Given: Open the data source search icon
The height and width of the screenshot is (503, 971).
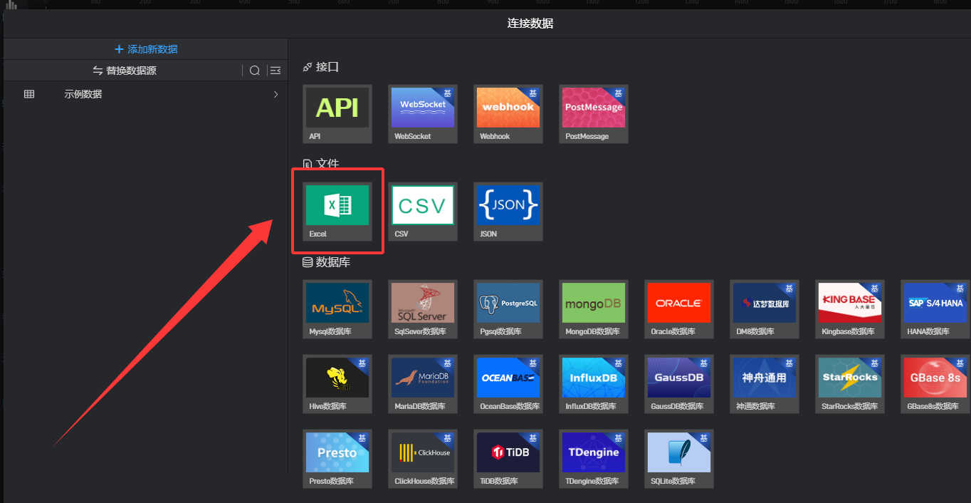Looking at the screenshot, I should click(255, 71).
